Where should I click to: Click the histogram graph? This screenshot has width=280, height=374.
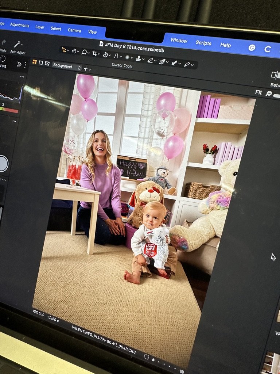click(x=11, y=94)
